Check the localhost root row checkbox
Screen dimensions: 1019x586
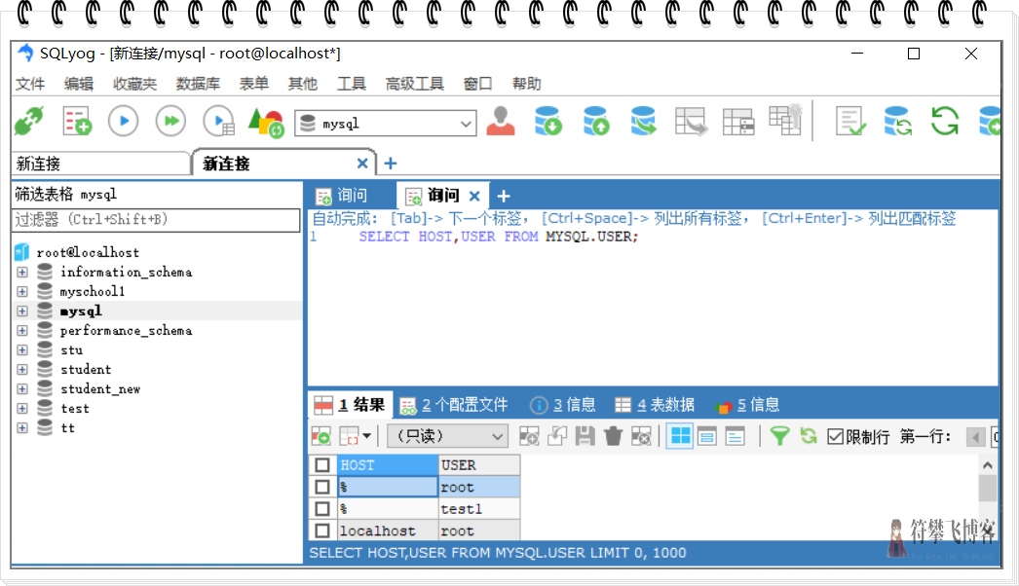tap(322, 531)
